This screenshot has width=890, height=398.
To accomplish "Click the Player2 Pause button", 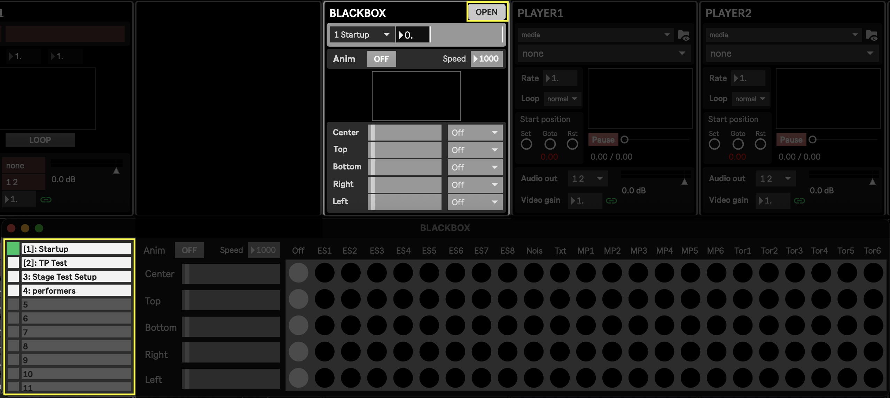I will click(x=791, y=140).
